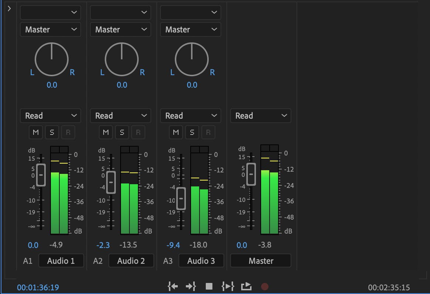Open Master track Read automation dropdown
This screenshot has height=294, width=430.
point(260,116)
